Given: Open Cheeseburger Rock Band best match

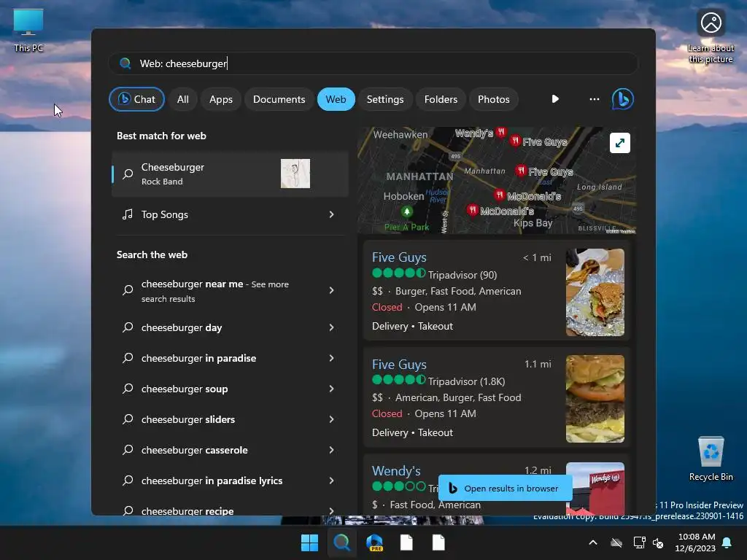Looking at the screenshot, I should point(230,174).
